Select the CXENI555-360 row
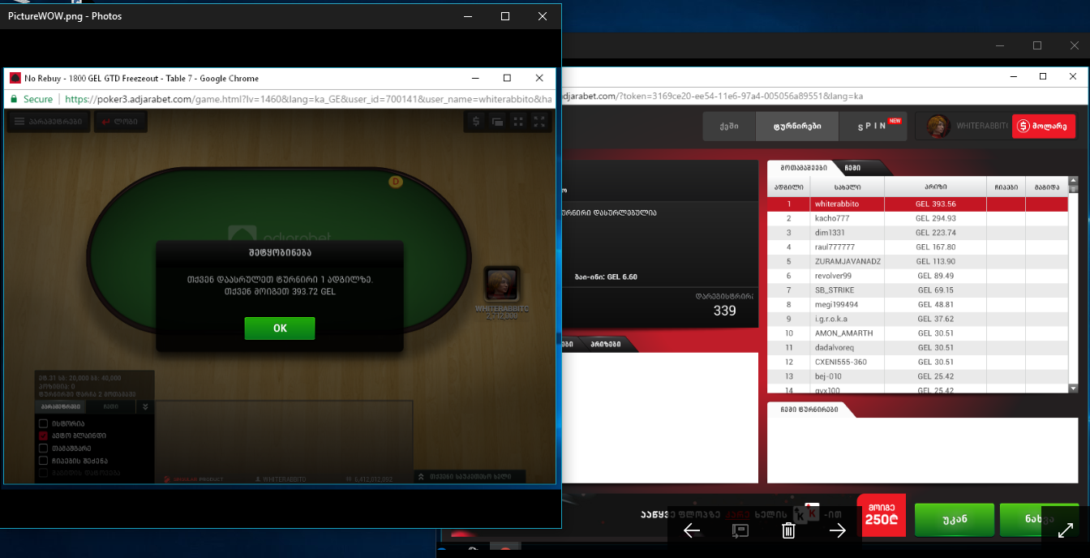The width and height of the screenshot is (1090, 558). click(x=917, y=362)
